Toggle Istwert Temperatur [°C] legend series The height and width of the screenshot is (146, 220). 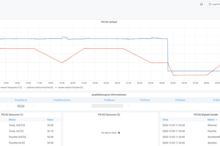11,88
